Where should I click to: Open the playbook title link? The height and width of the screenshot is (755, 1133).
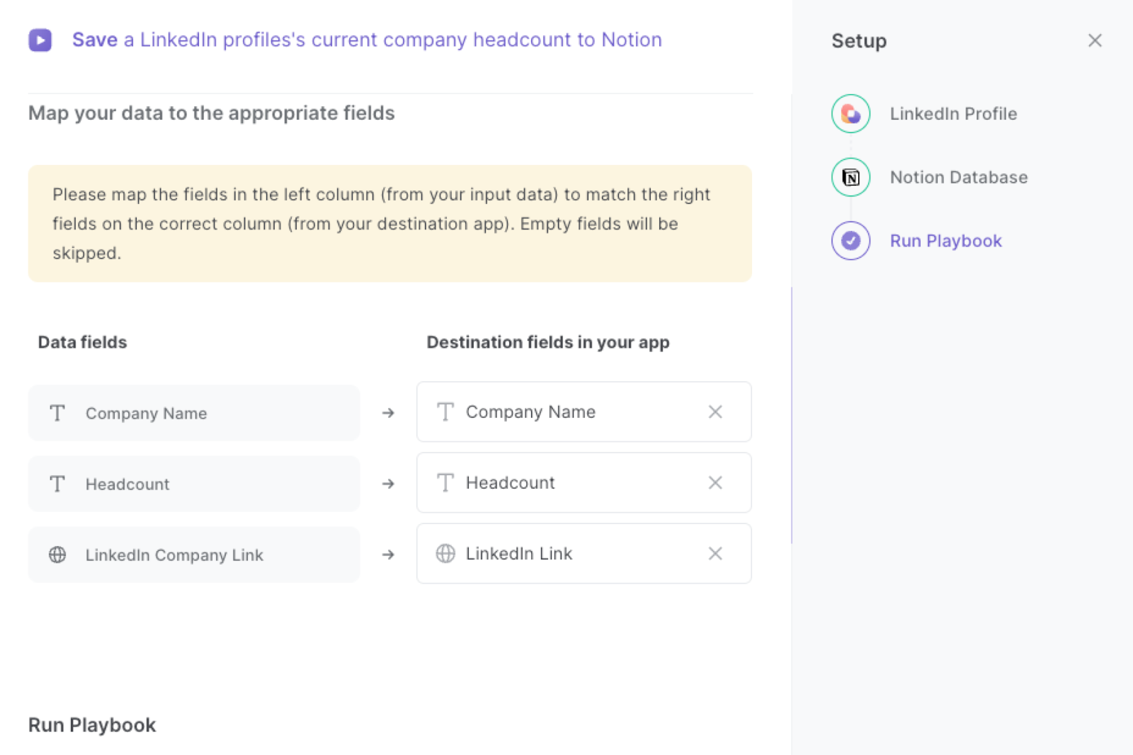tap(368, 40)
